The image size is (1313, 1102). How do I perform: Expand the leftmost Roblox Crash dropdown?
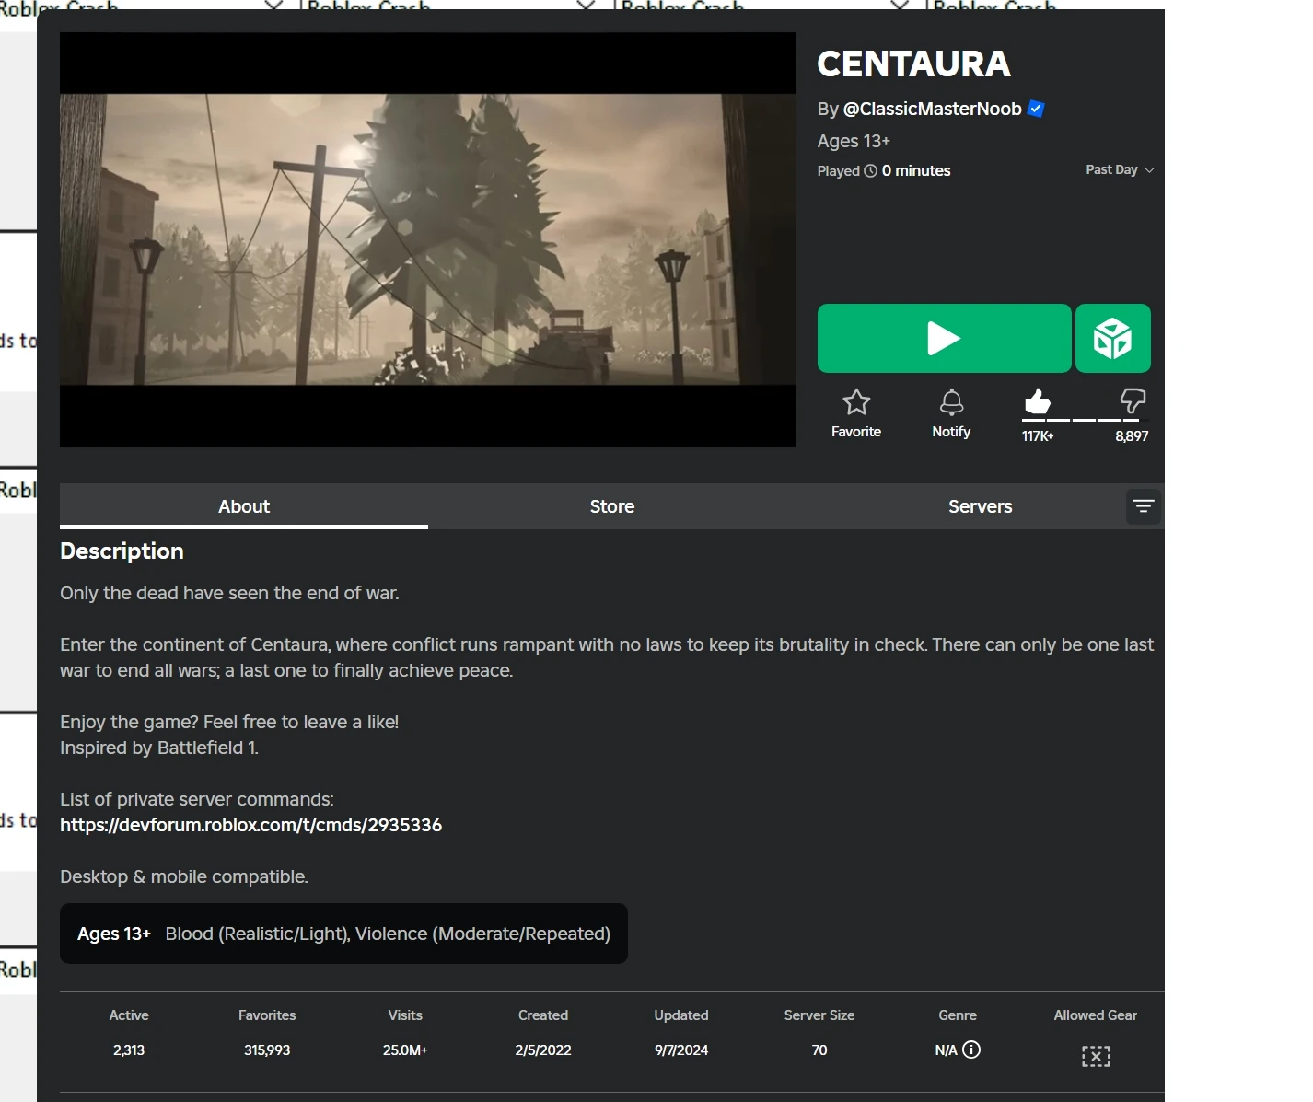[273, 6]
